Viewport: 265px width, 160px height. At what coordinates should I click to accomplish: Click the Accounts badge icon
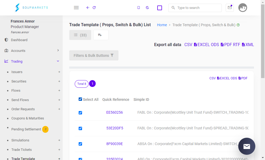pyautogui.click(x=6, y=51)
